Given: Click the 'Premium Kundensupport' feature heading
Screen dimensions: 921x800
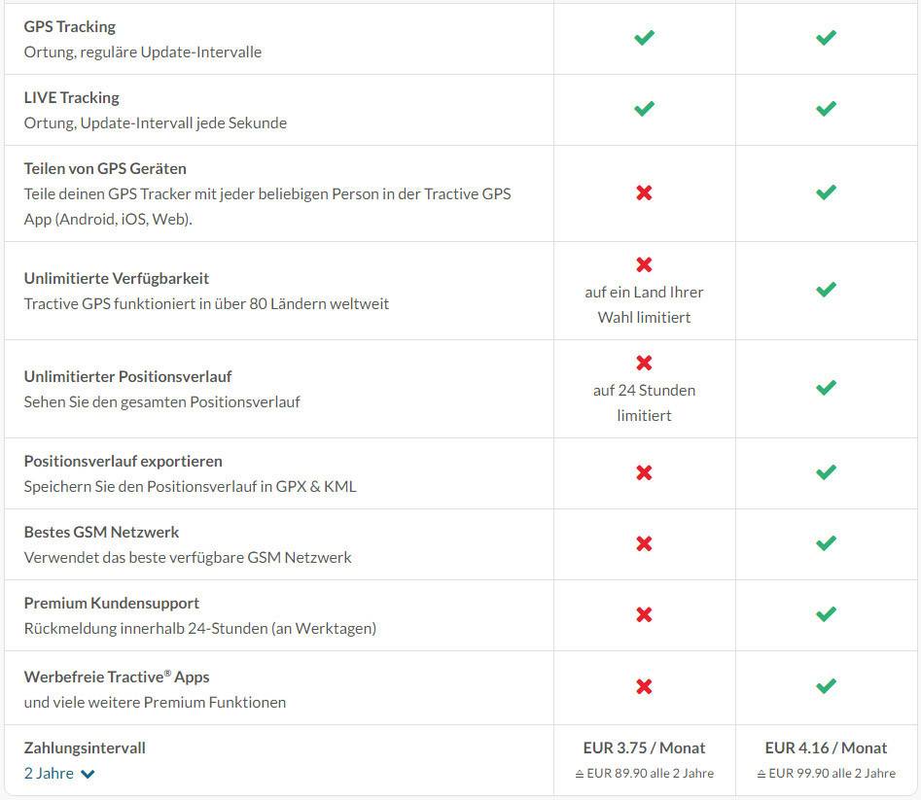Looking at the screenshot, I should click(111, 603).
